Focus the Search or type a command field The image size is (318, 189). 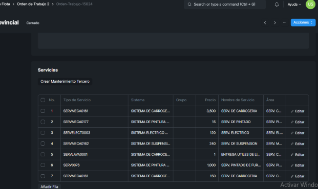pyautogui.click(x=225, y=4)
